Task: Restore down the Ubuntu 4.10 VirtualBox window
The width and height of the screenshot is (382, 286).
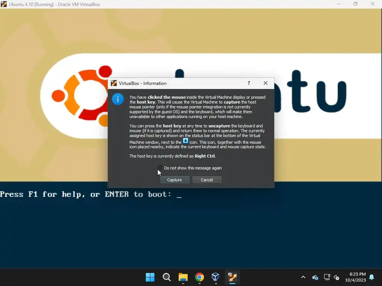Action: click(356, 4)
